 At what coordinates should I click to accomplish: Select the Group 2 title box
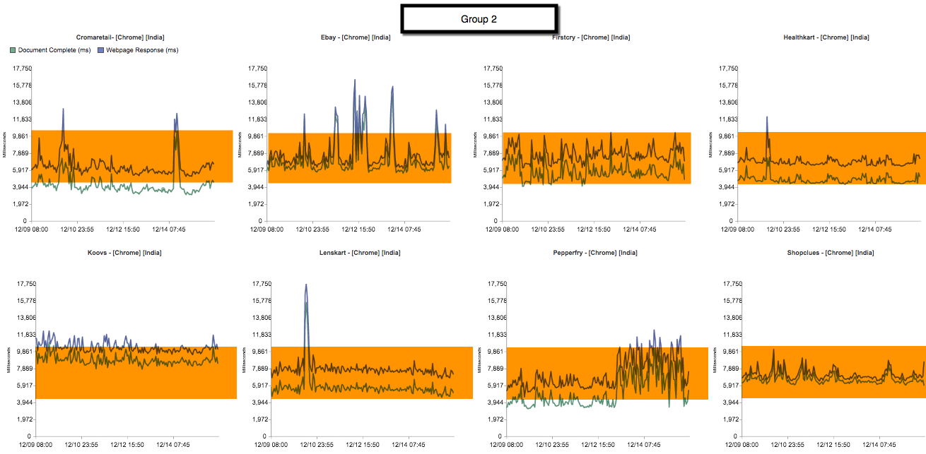(479, 19)
